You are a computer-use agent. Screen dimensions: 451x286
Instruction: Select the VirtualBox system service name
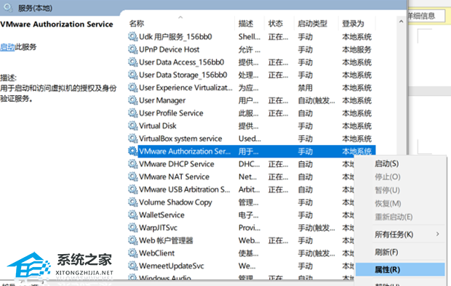(x=180, y=139)
